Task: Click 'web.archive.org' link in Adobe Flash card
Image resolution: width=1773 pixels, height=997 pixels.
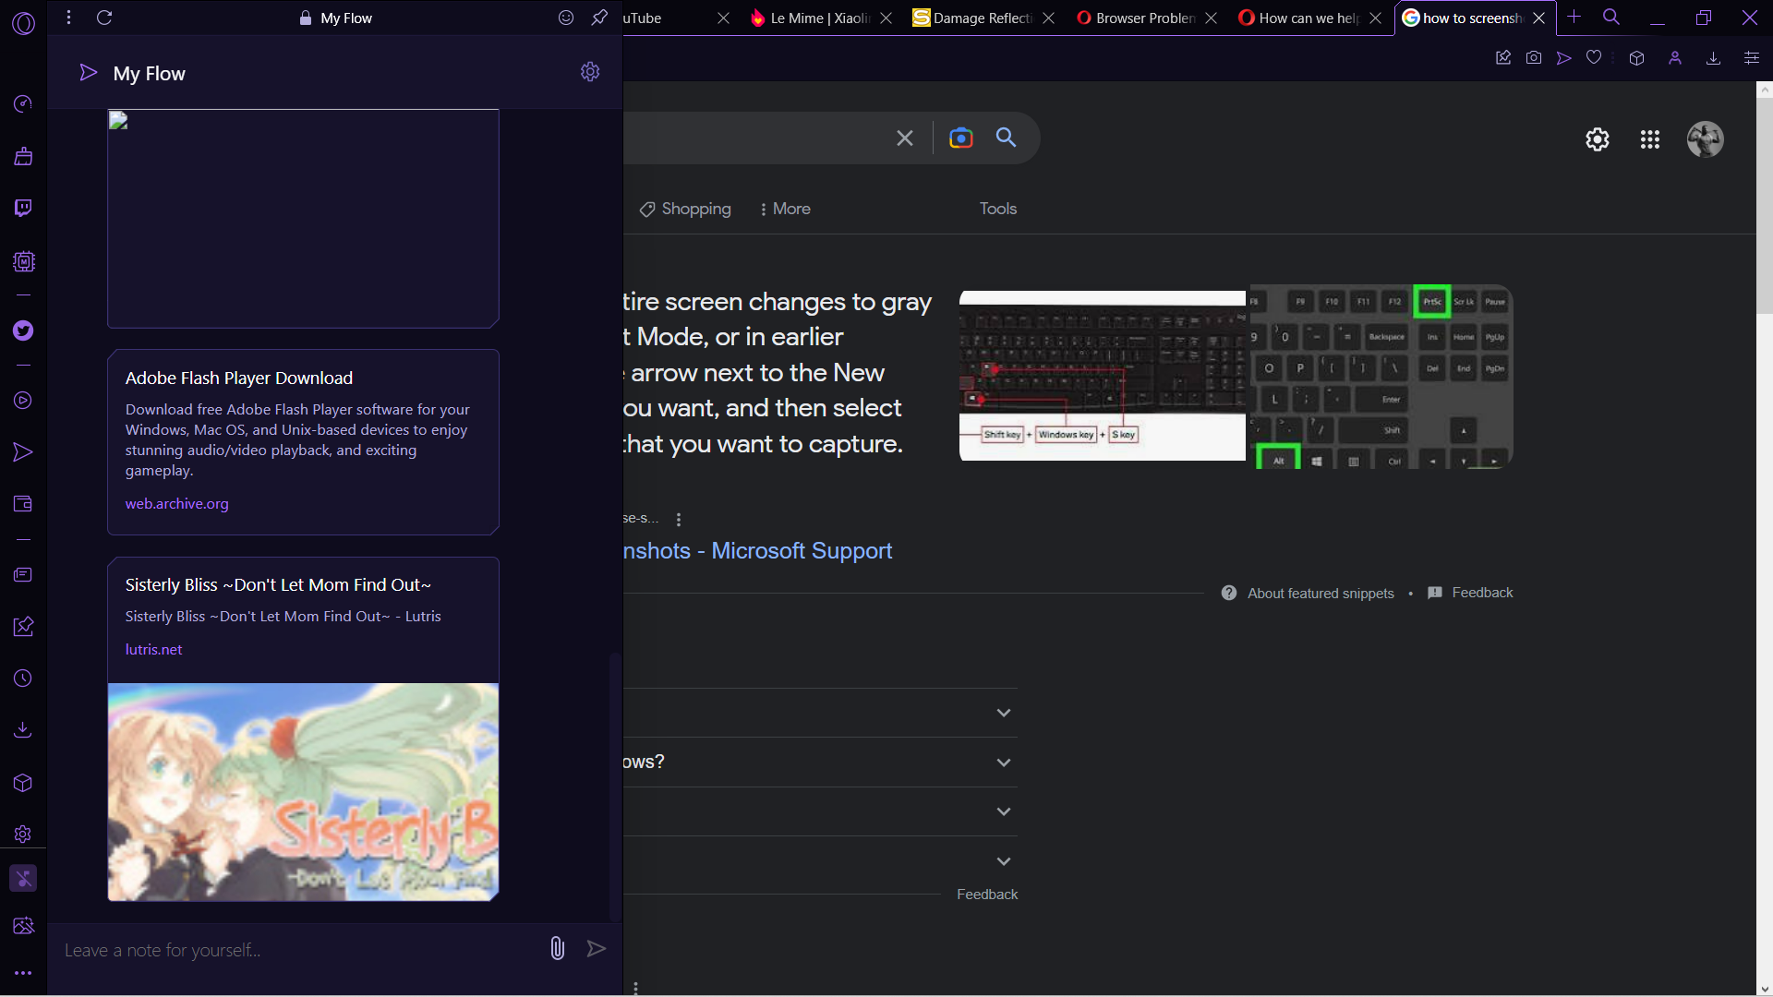Action: pyautogui.click(x=176, y=503)
